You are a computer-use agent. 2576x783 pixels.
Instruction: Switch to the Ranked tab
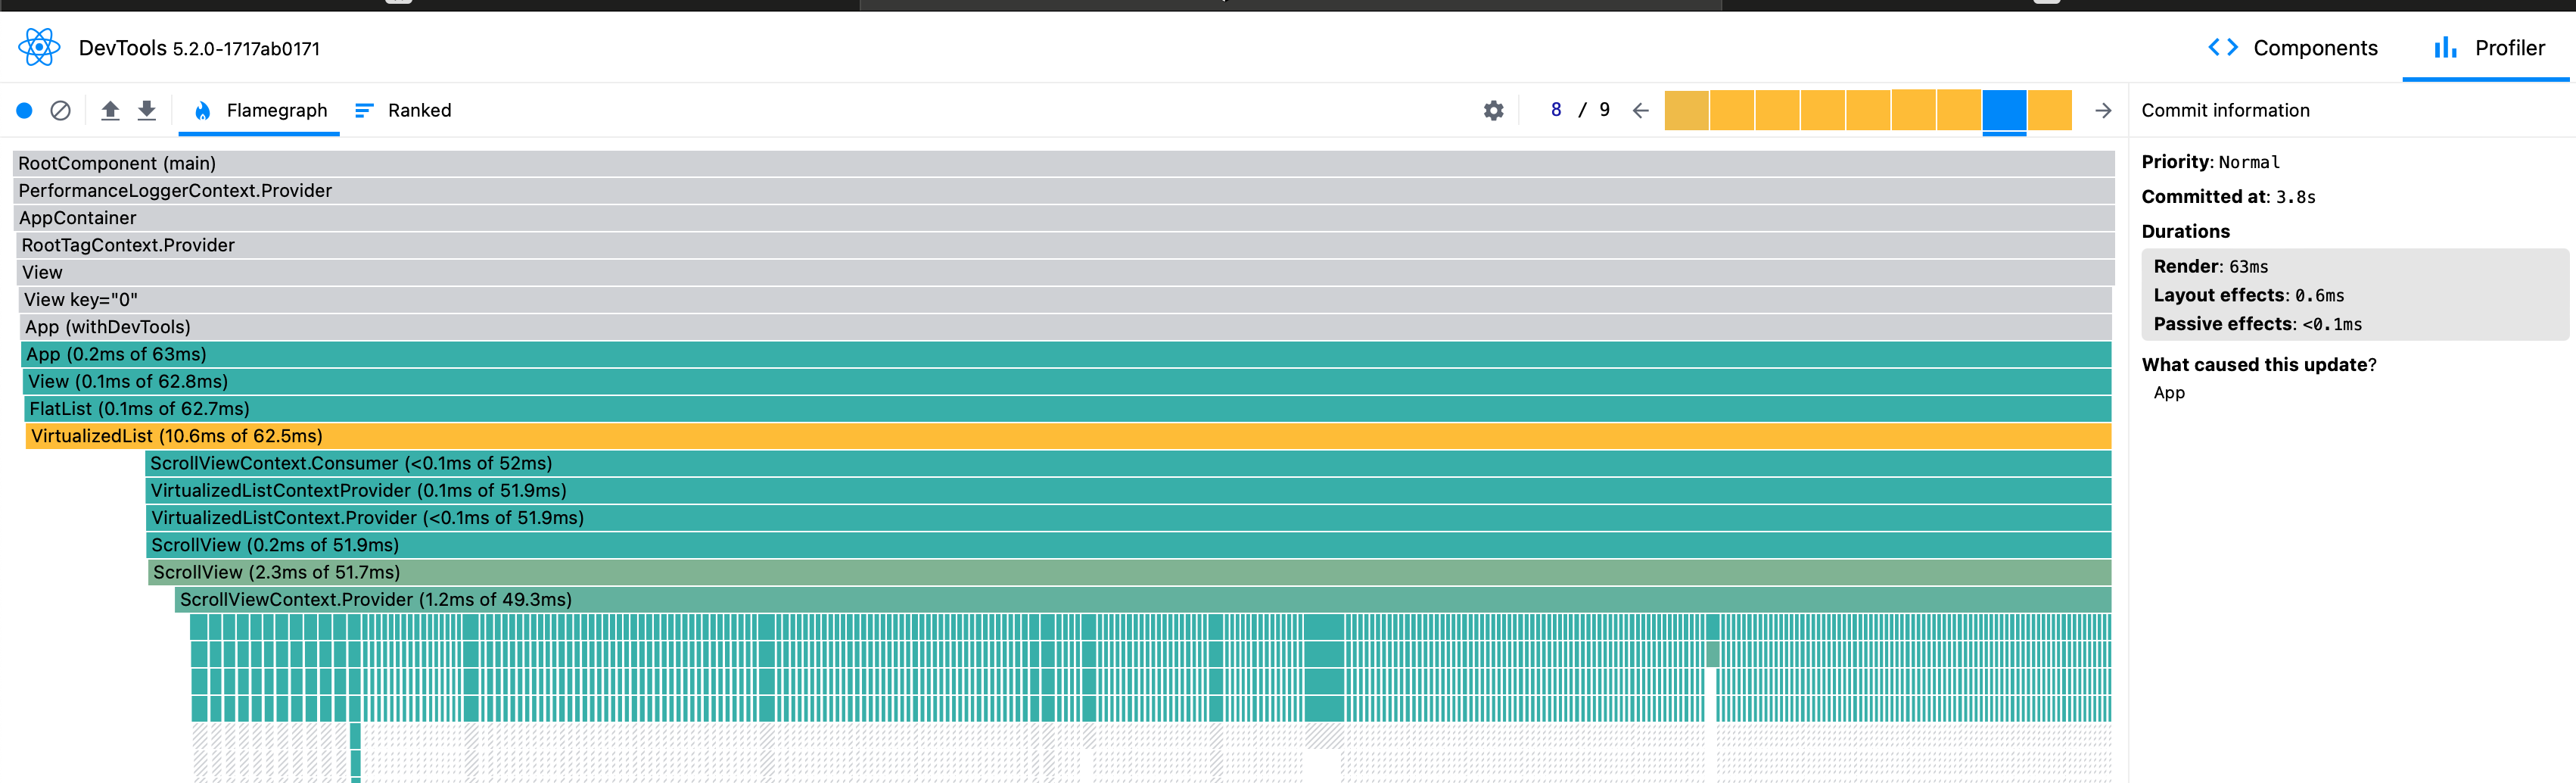pos(403,110)
